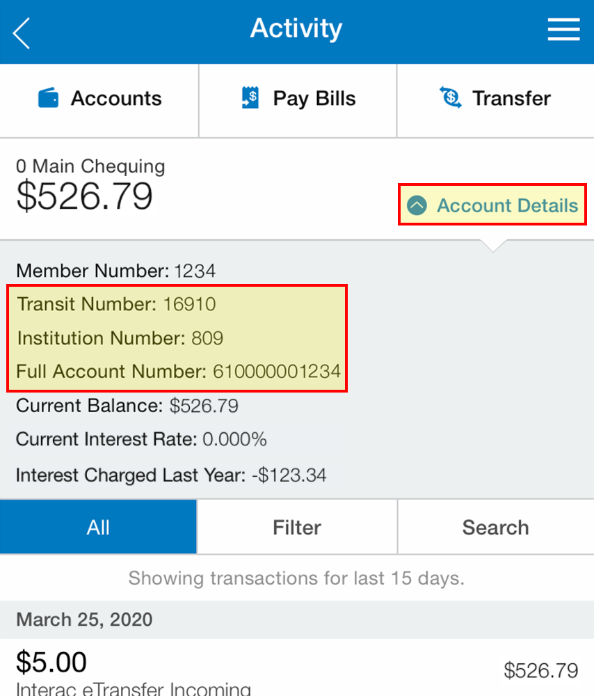
Task: Switch to the All transactions tab
Action: (98, 527)
